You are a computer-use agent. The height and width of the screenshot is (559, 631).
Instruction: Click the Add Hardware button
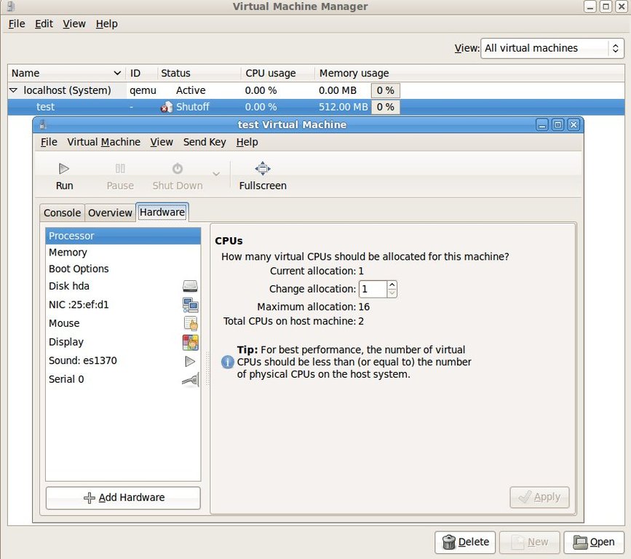[x=123, y=498]
